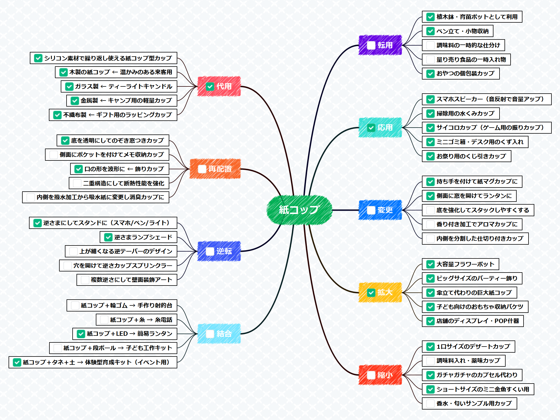This screenshot has height=420, width=560.
Task: Check the 底を強化してスタックしやすくする checkbox
Action: [x=430, y=210]
